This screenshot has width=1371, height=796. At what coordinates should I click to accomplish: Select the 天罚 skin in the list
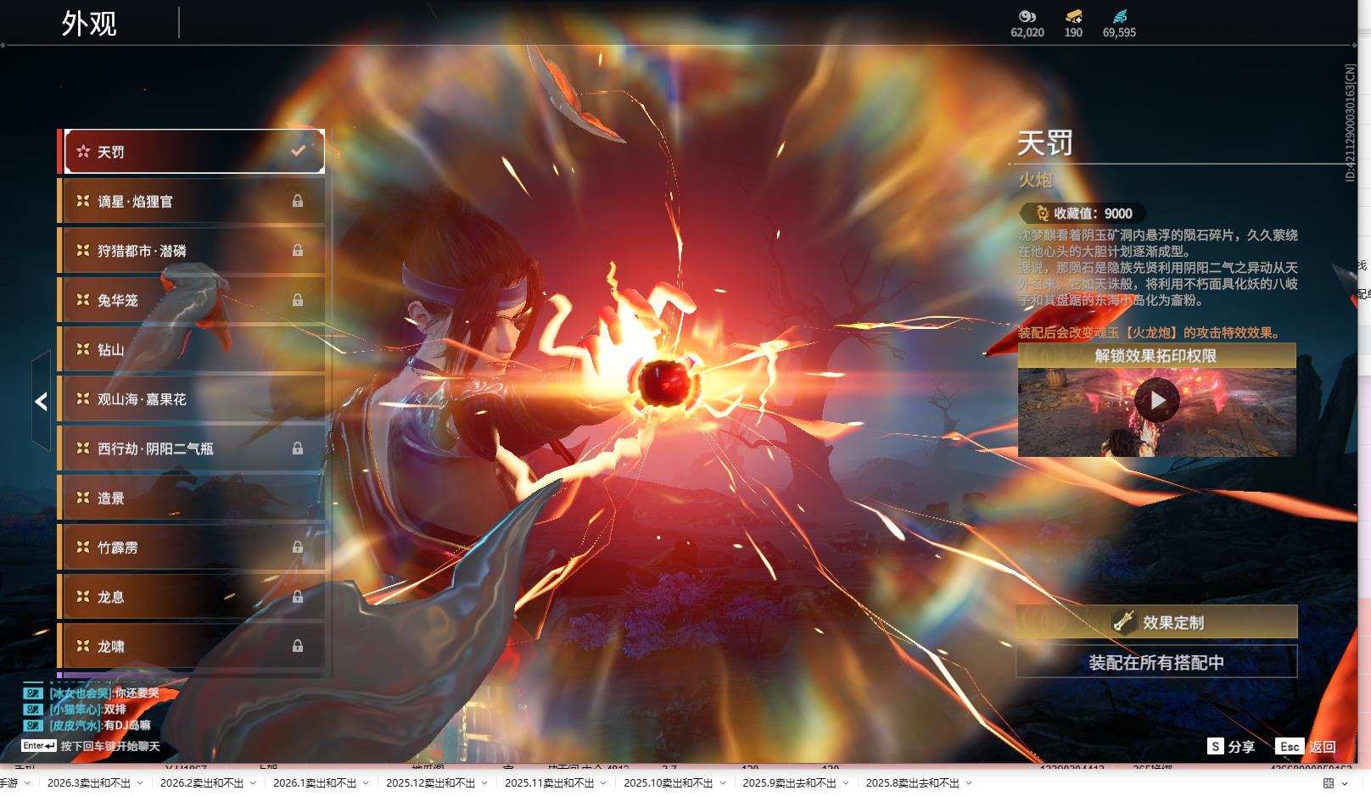[x=194, y=152]
